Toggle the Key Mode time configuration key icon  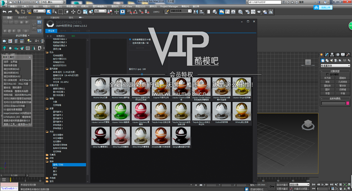point(272,187)
